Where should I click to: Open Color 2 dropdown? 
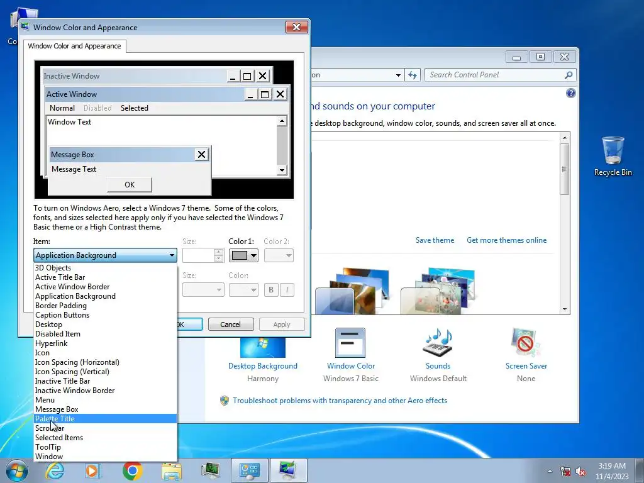pos(279,255)
